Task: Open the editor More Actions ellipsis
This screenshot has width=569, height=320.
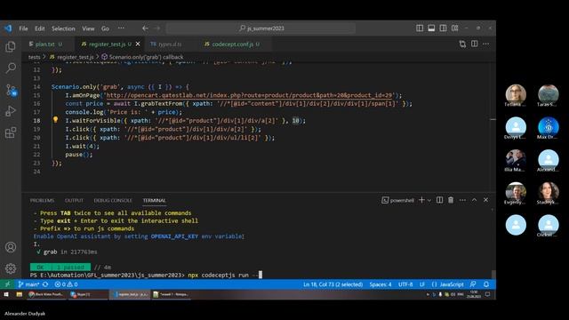Action: (486, 44)
